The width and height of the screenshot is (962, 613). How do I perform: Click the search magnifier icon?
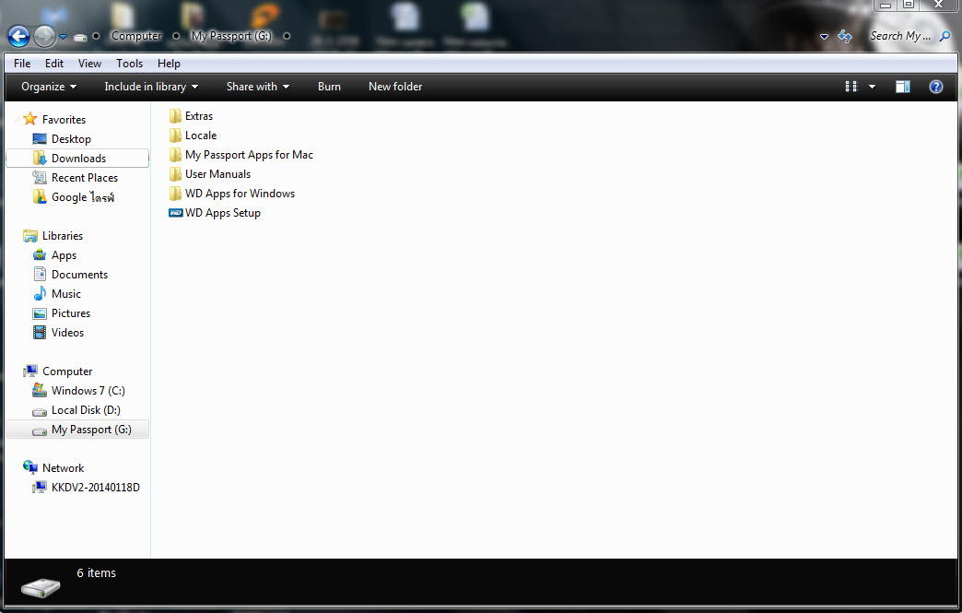point(944,36)
